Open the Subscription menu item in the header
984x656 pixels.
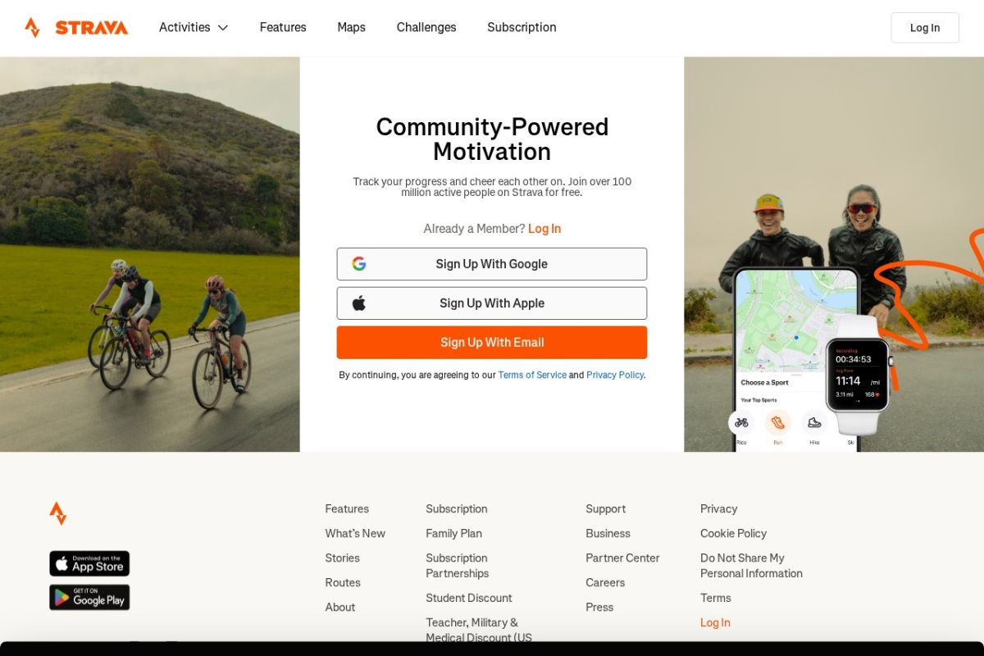[x=522, y=27]
